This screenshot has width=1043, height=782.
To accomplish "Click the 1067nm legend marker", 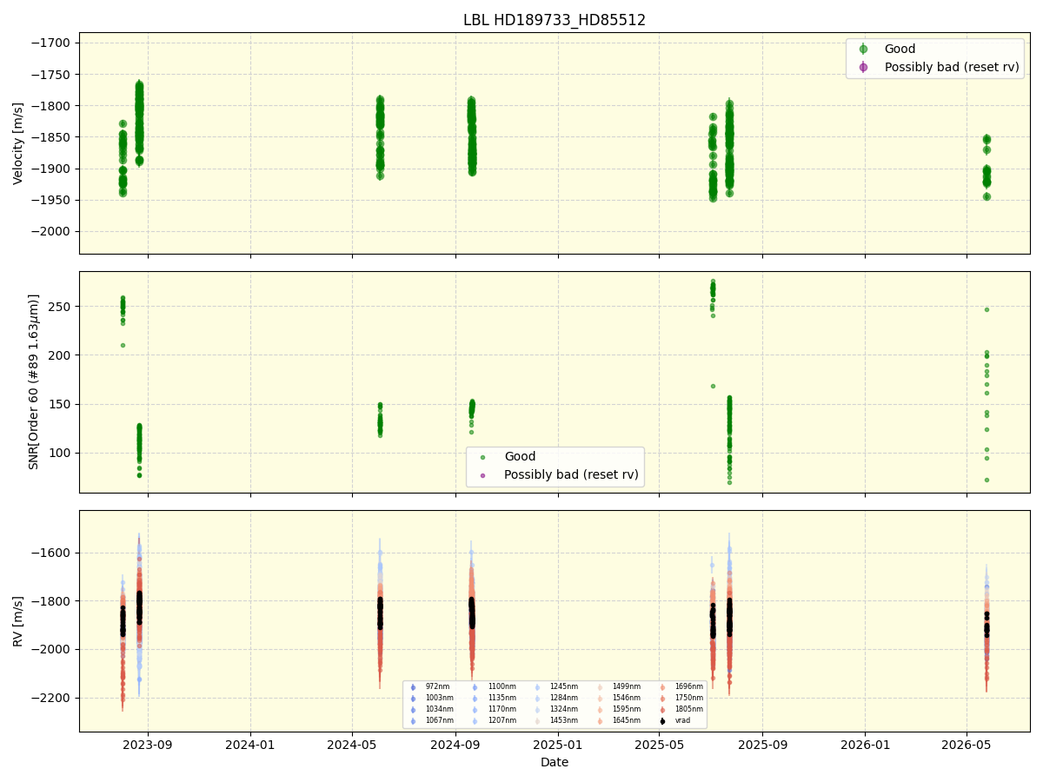I will (x=413, y=720).
